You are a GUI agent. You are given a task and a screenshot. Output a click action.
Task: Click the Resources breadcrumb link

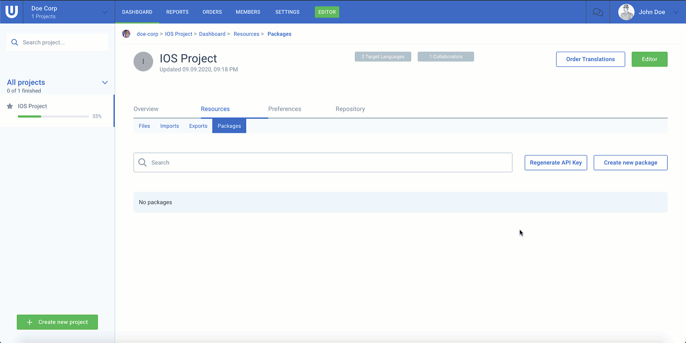click(247, 34)
